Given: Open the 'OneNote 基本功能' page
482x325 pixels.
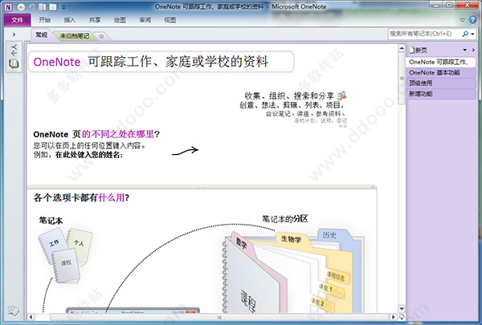Looking at the screenshot, I should (x=440, y=73).
